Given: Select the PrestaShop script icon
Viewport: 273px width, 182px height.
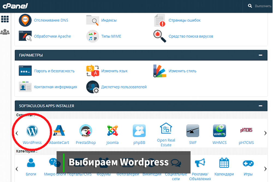Looking at the screenshot, I should (86, 130).
